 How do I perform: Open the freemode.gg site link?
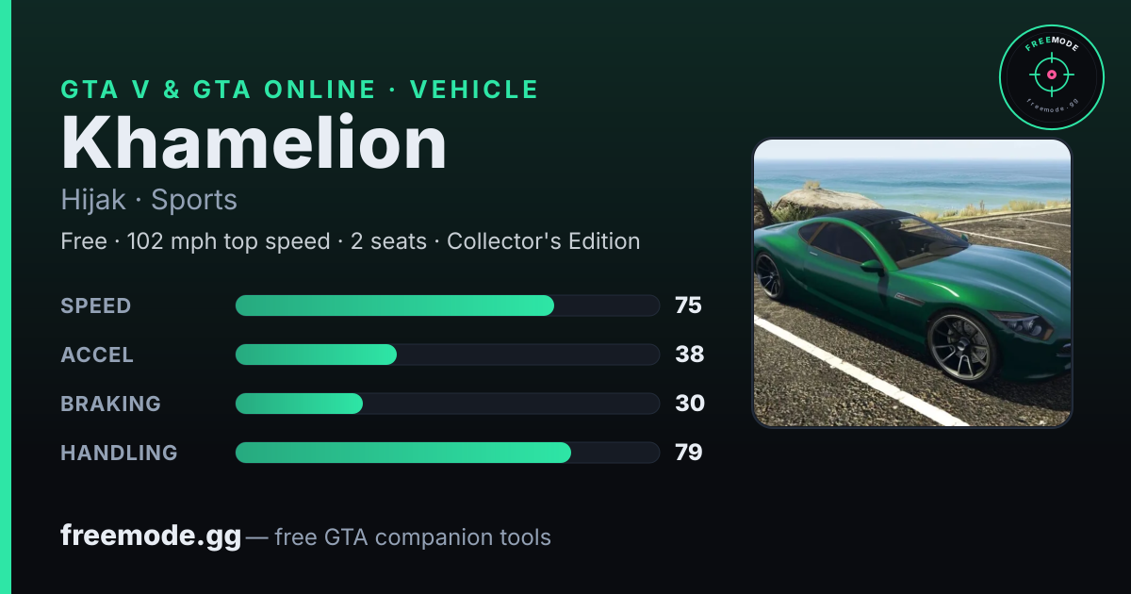tap(151, 536)
